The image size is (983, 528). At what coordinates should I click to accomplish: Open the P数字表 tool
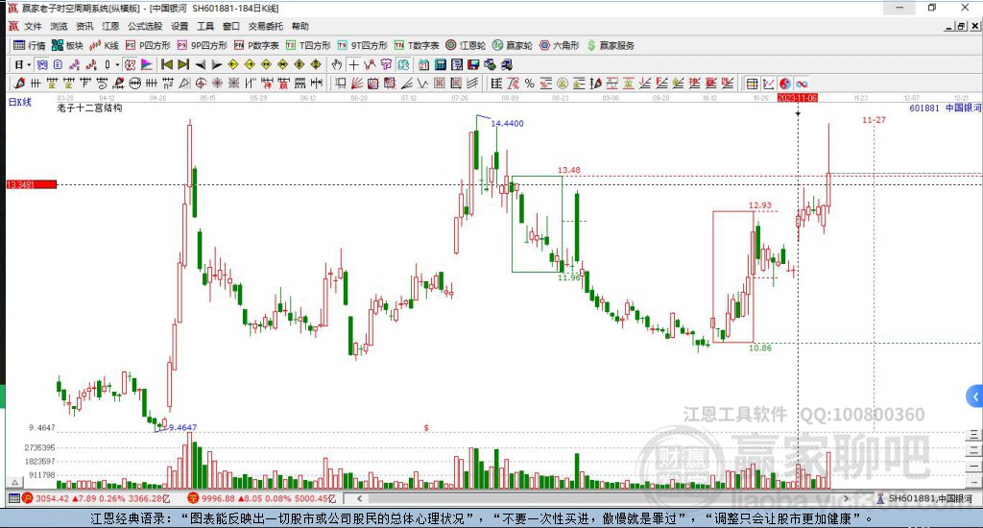point(256,45)
